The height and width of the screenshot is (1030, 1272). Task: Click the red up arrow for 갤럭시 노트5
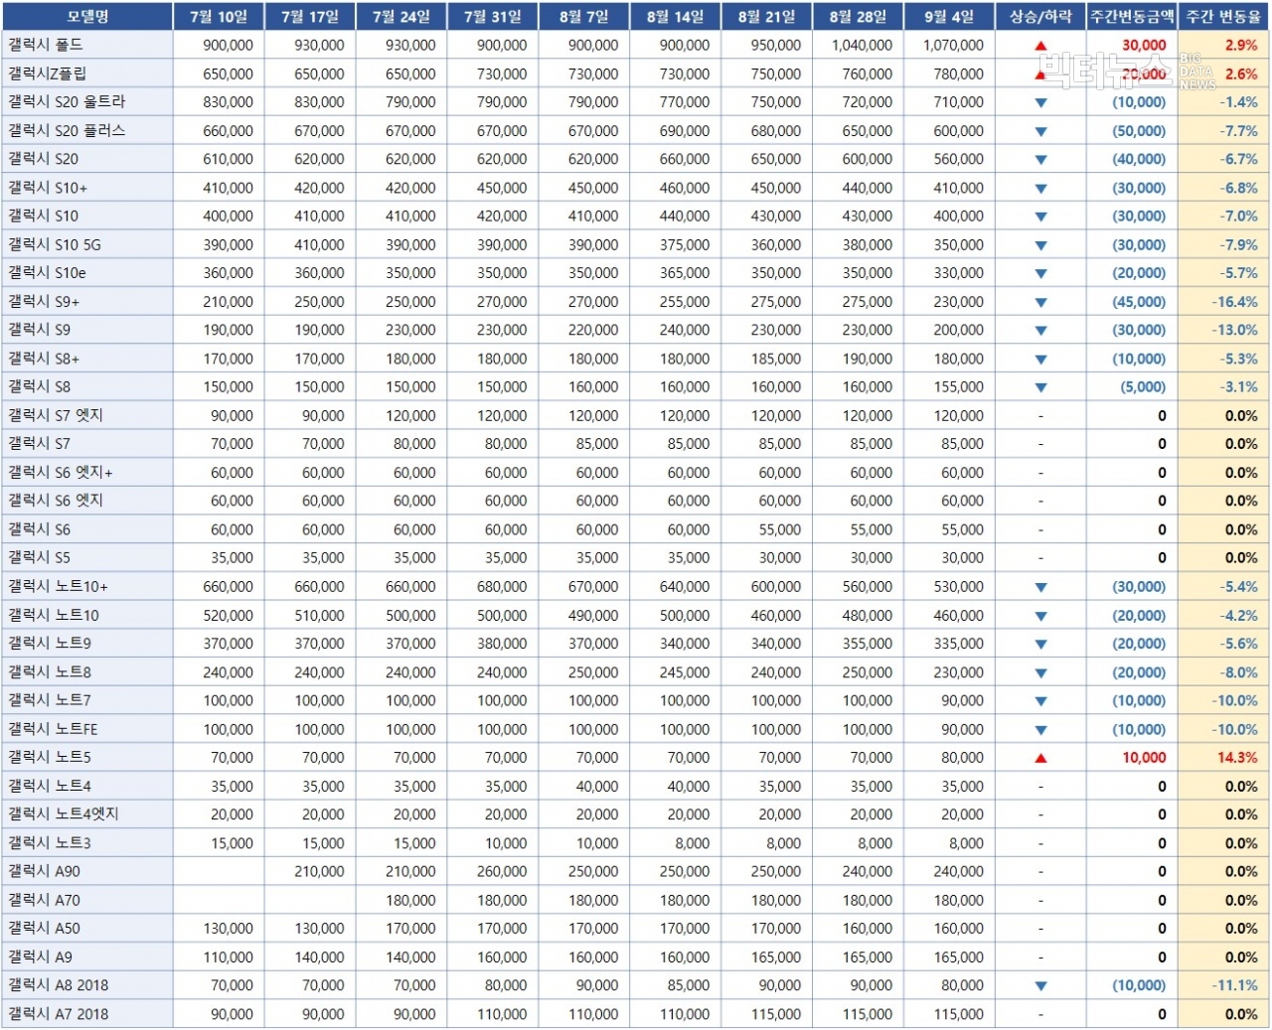1040,758
